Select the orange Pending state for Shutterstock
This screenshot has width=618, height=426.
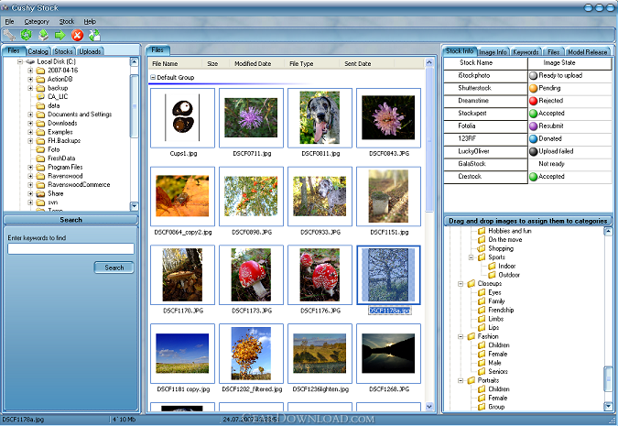tap(533, 88)
